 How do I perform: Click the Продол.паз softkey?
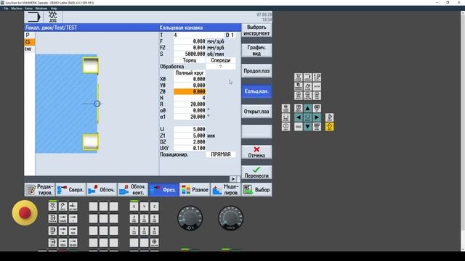click(256, 71)
